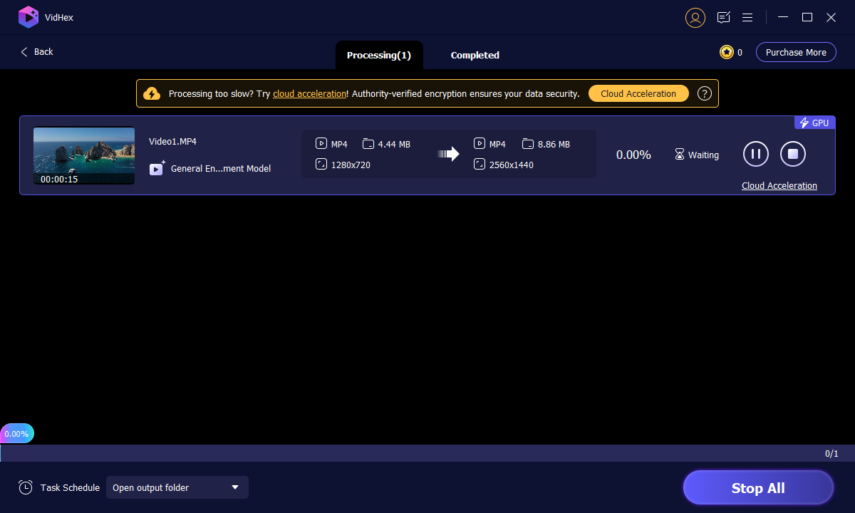Stop the Video1.MP4 processing task
This screenshot has height=513, width=855.
coord(793,154)
